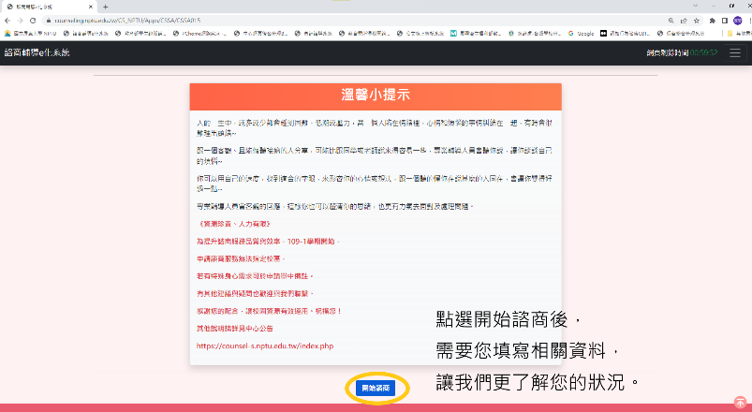Click the scroll-to-top arrow icon
752x412 pixels.
pyautogui.click(x=740, y=402)
